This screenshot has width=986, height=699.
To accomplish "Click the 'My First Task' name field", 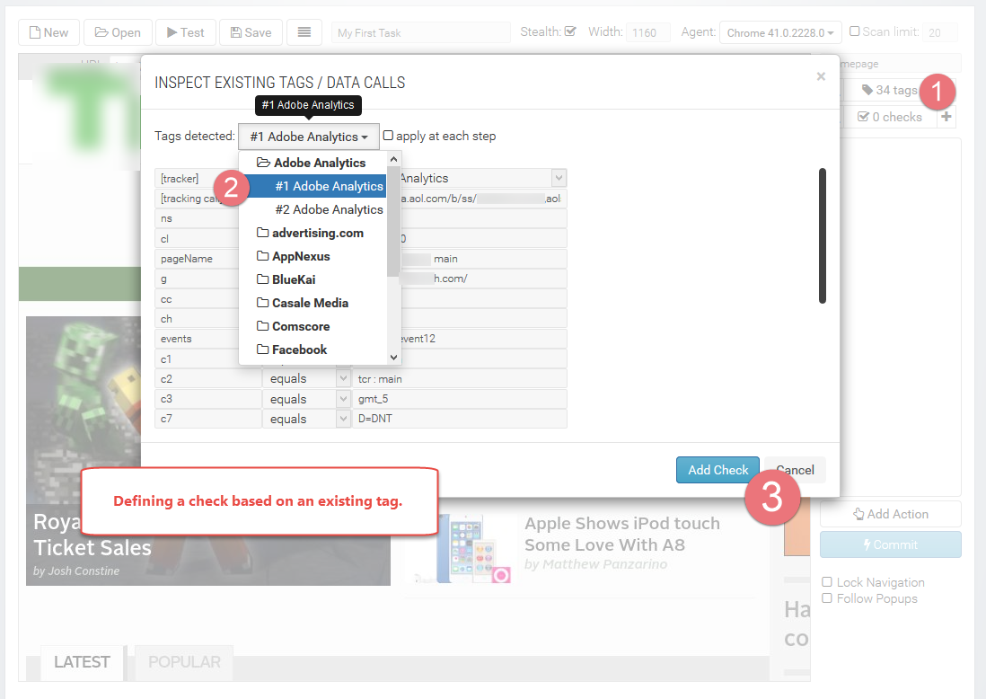I will tap(420, 32).
